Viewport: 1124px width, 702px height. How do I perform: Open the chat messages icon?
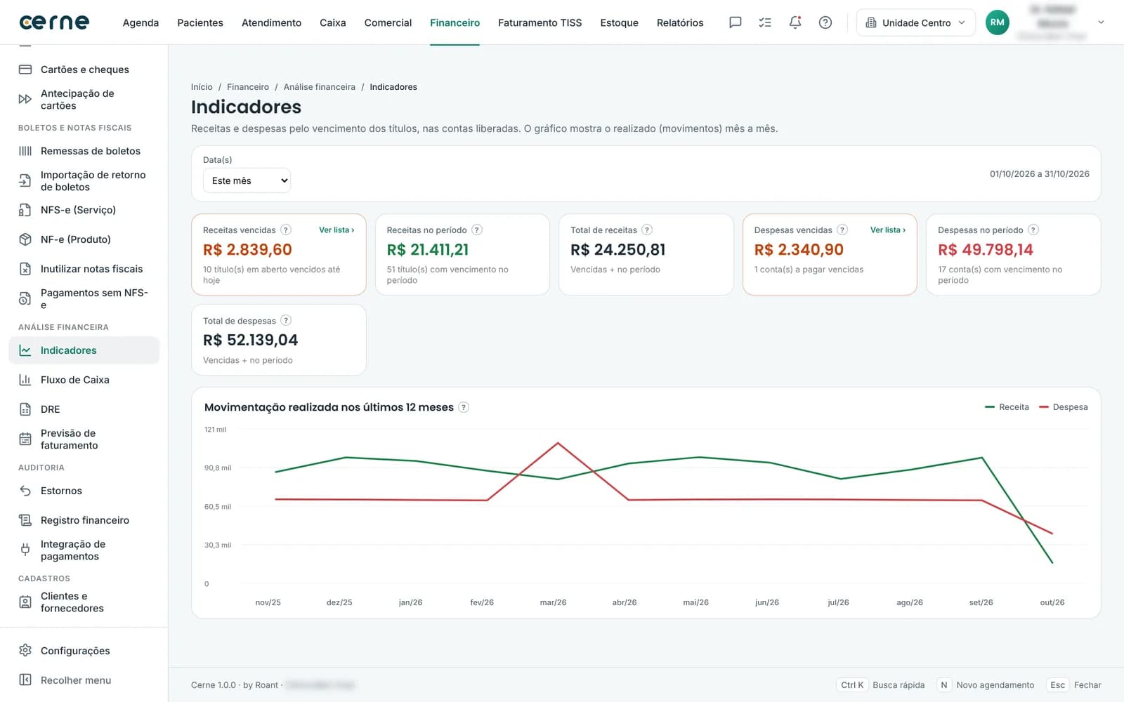tap(735, 22)
